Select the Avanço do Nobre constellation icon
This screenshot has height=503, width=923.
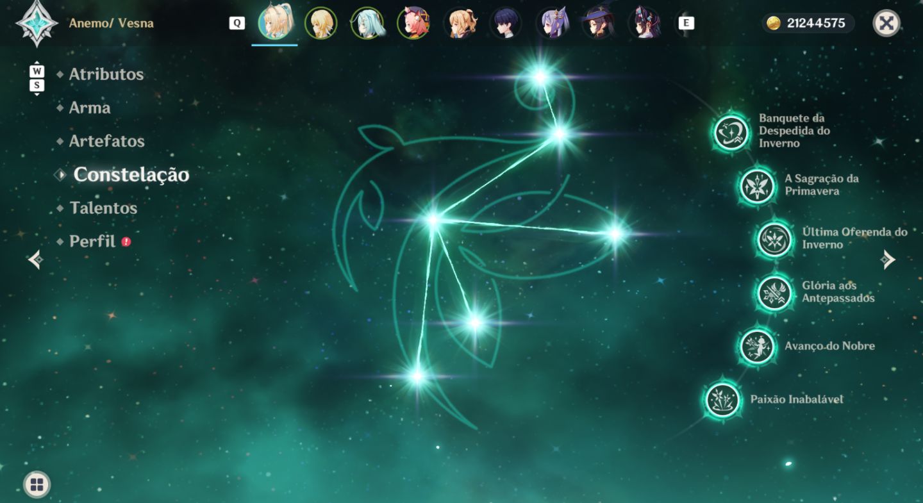[x=756, y=346]
